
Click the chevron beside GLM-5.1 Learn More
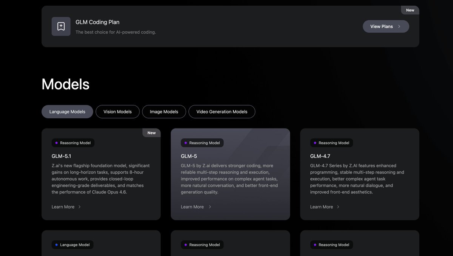79,207
